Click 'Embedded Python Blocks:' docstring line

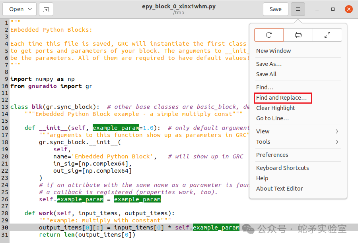point(51,30)
